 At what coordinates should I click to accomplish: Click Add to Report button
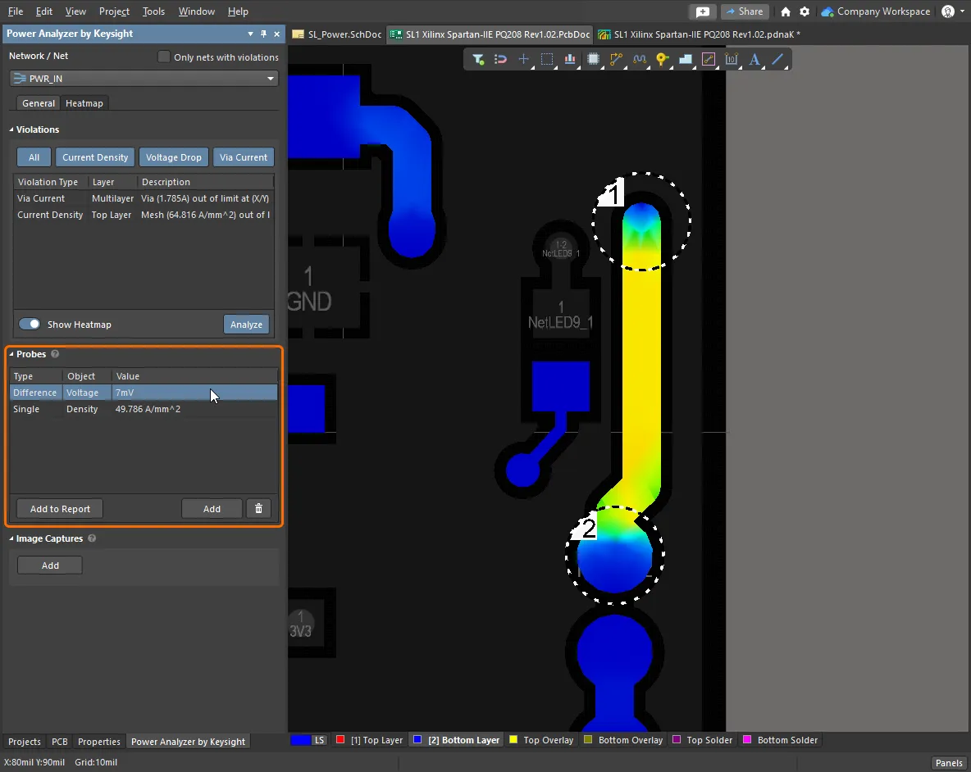click(60, 509)
